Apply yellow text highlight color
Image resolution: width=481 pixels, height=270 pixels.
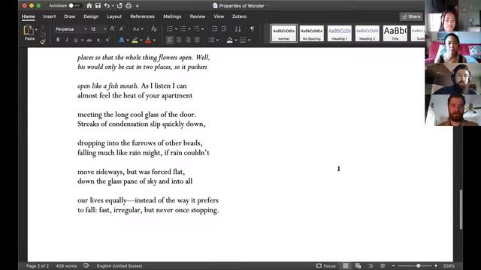[135, 40]
